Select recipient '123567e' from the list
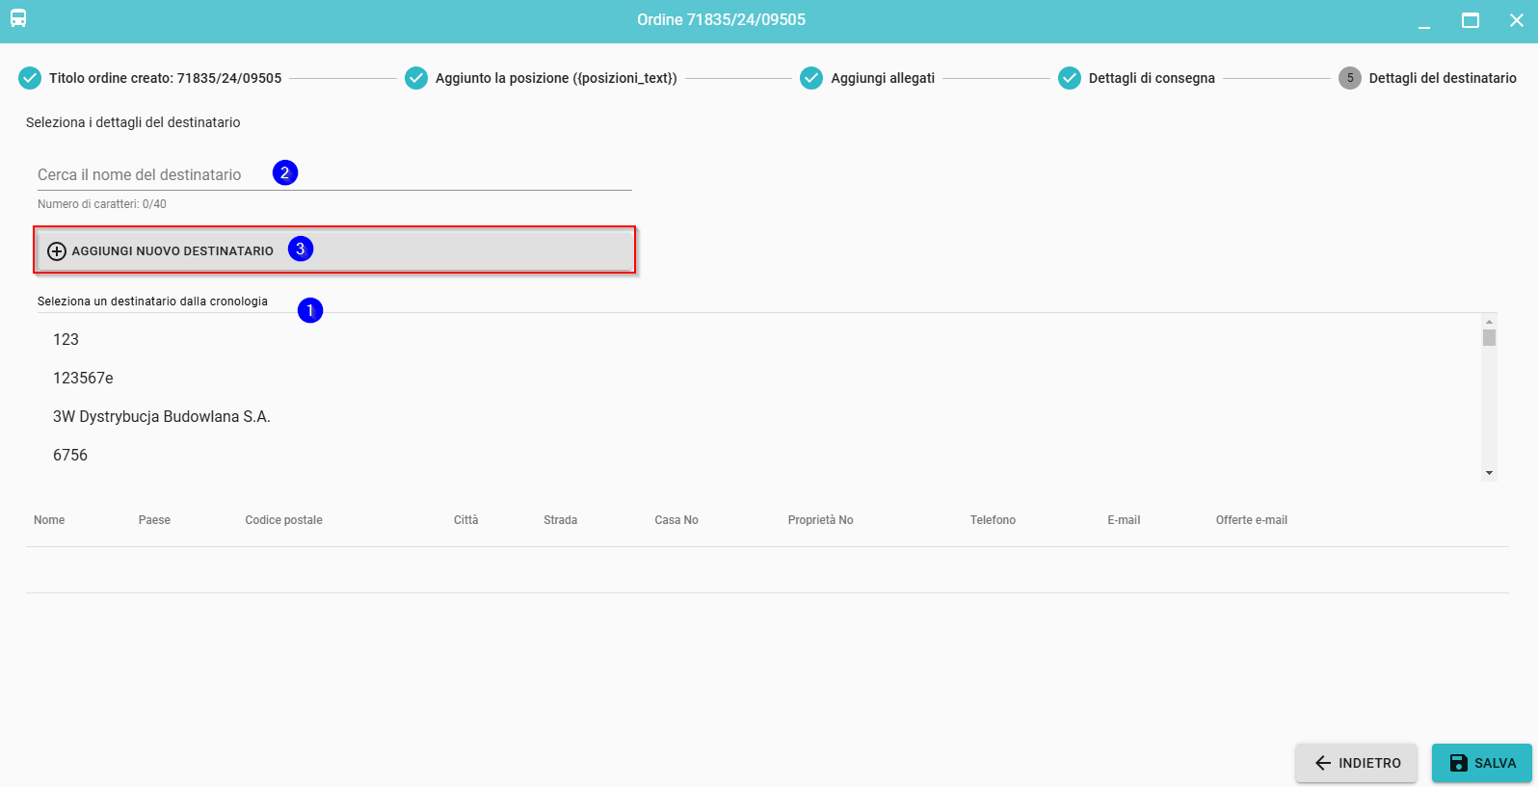1538x787 pixels. pos(83,379)
